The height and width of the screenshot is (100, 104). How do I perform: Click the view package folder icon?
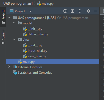click(x=20, y=39)
